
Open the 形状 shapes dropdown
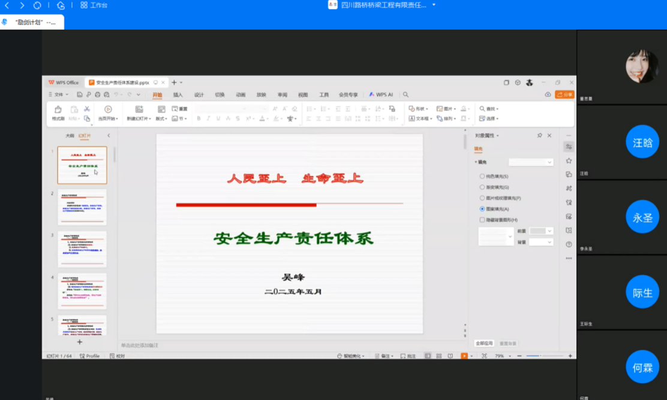[418, 109]
